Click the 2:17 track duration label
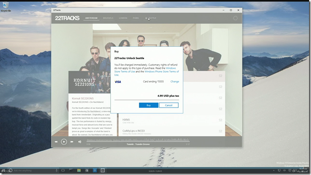Screen dimensions: 311x175 pyautogui.click(x=188, y=144)
